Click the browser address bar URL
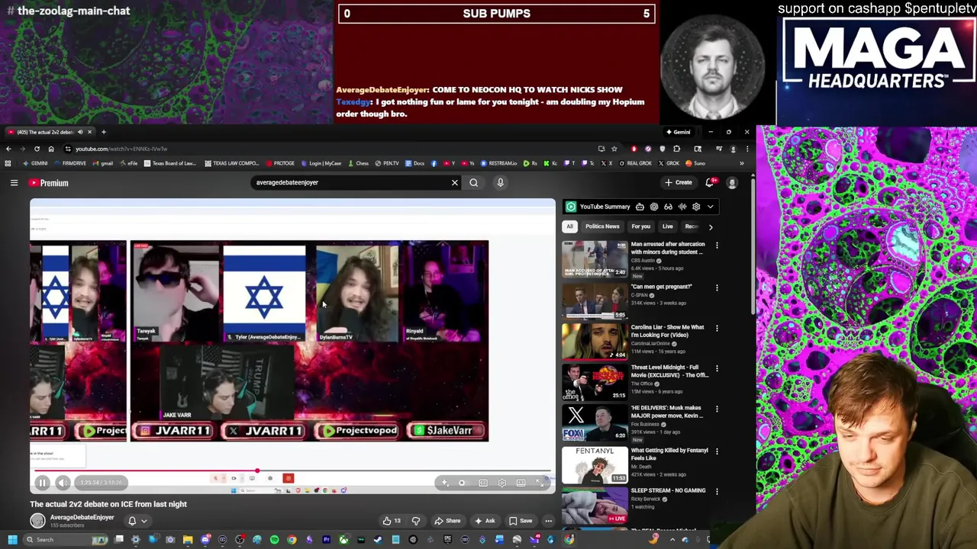977x549 pixels. tap(121, 149)
